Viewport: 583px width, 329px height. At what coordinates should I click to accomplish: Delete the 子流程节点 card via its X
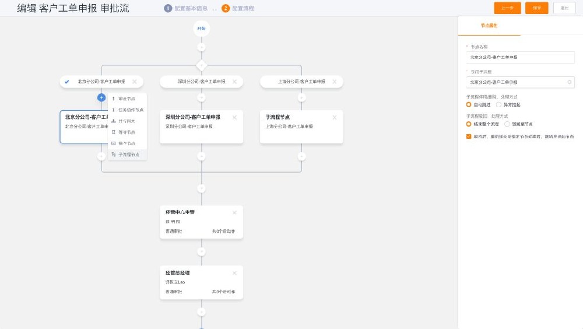coord(335,117)
